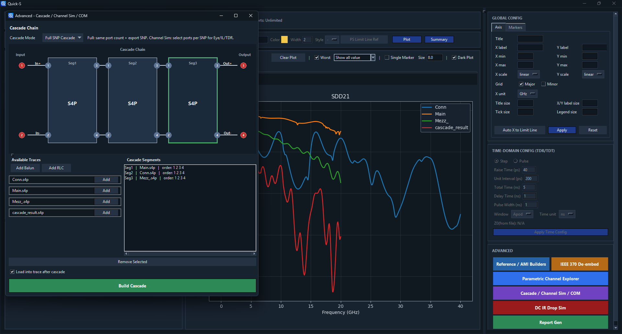The image size is (622, 334).
Task: Click the yellow trace Color swatch
Action: [x=284, y=39]
